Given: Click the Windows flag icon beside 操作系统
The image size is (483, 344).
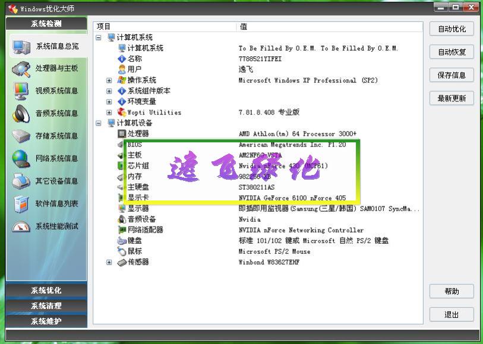Looking at the screenshot, I should pos(122,80).
